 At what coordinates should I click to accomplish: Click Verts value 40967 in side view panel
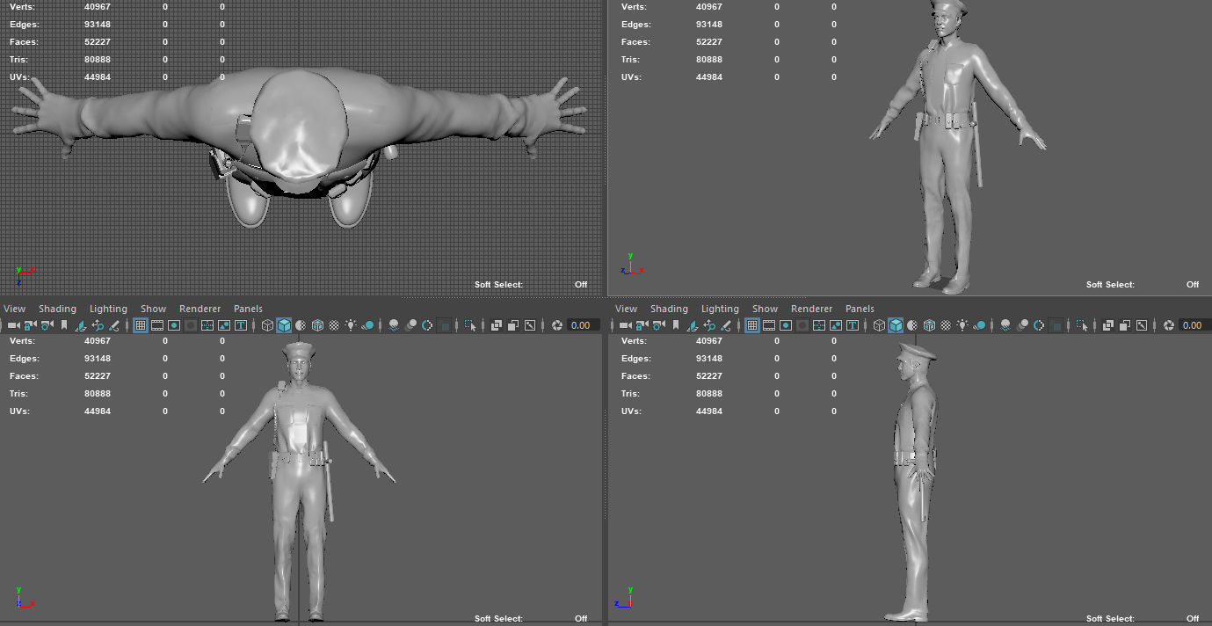point(709,341)
